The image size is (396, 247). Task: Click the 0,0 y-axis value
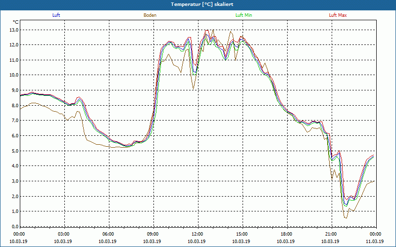(x=15, y=226)
